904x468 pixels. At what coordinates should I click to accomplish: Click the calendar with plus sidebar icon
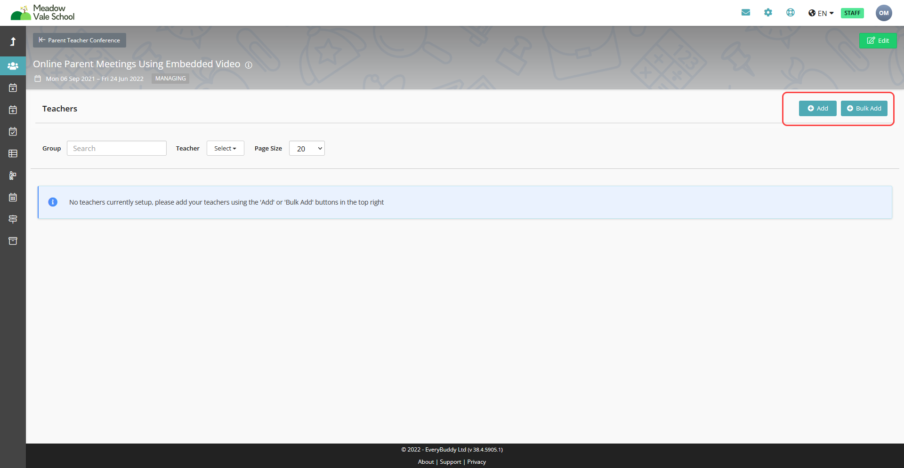pyautogui.click(x=13, y=110)
